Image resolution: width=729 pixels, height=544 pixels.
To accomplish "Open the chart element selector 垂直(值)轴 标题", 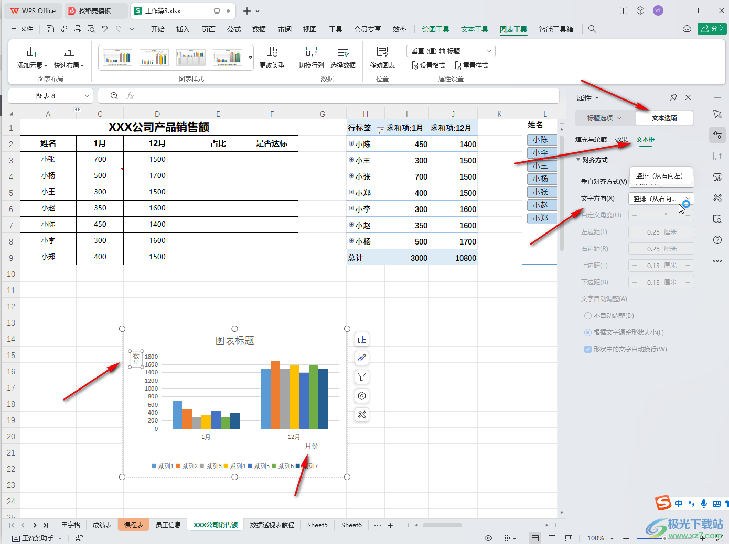I will (x=451, y=51).
